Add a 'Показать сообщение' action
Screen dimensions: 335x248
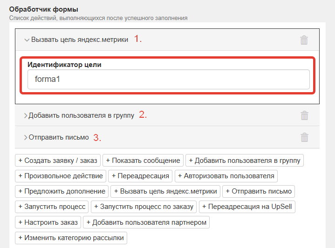click(143, 161)
